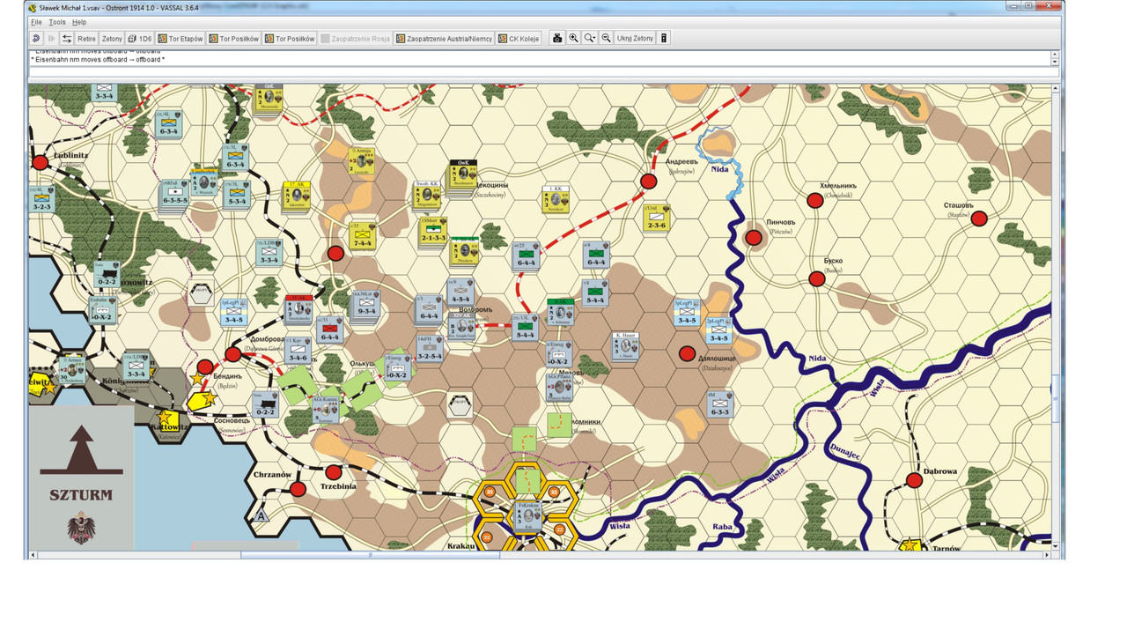This screenshot has height=622, width=1127.
Task: Click the undo last move icon
Action: coord(36,38)
